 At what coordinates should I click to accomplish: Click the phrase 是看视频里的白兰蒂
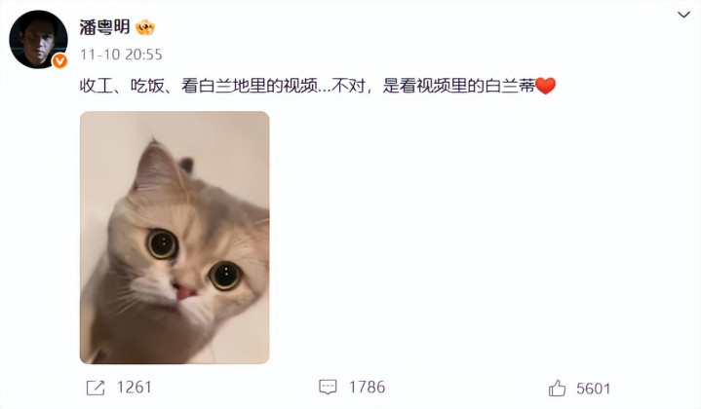click(458, 86)
